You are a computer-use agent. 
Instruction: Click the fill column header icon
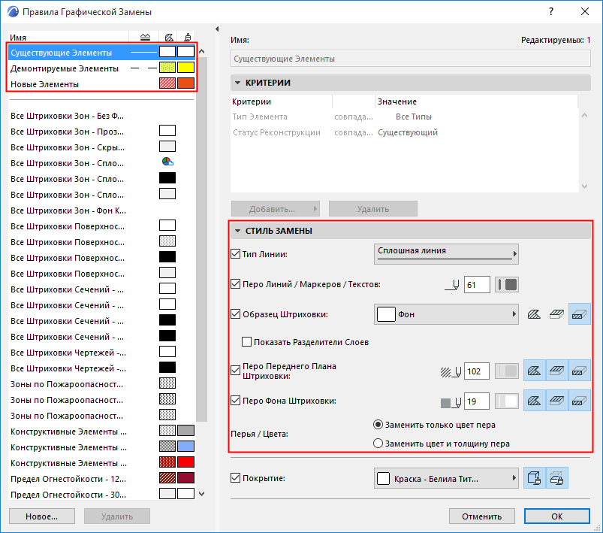[x=169, y=38]
